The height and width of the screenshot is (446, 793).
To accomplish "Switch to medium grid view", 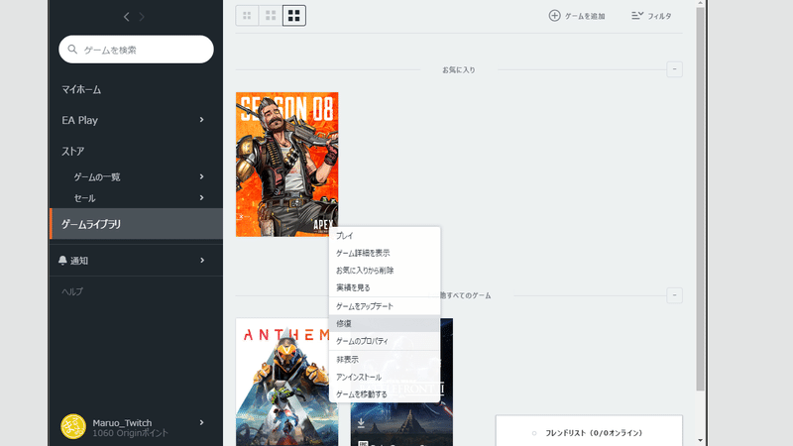I will tap(271, 16).
